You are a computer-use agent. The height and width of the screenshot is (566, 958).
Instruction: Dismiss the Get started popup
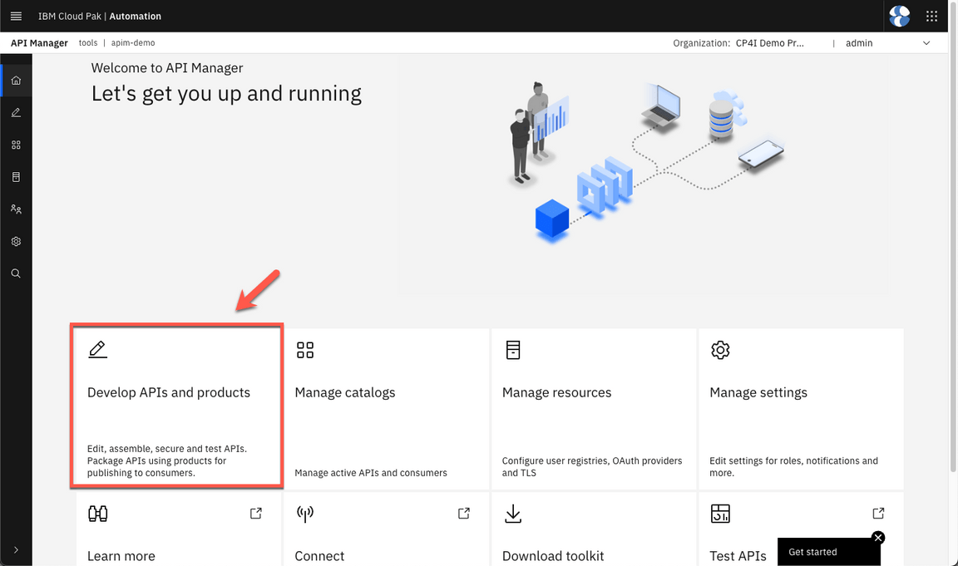click(878, 538)
